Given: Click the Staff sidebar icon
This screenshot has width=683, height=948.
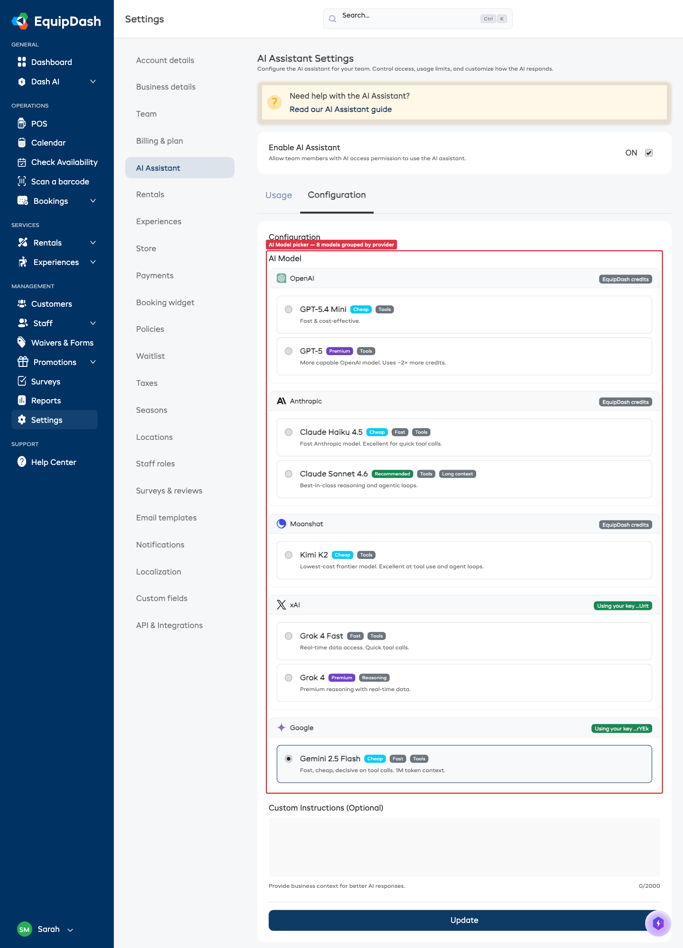Looking at the screenshot, I should point(23,323).
